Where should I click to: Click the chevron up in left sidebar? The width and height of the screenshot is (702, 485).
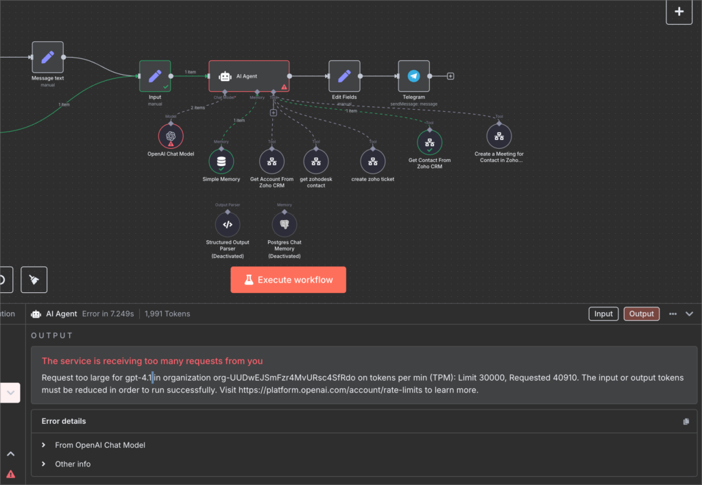tap(11, 453)
